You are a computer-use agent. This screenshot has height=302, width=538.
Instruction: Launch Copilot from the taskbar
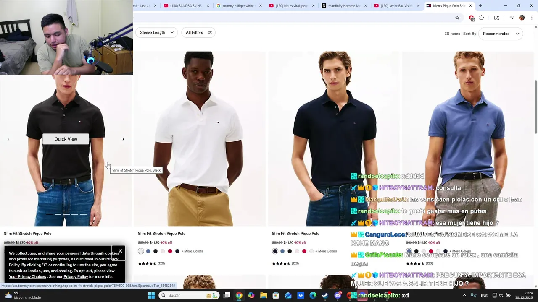point(251,295)
